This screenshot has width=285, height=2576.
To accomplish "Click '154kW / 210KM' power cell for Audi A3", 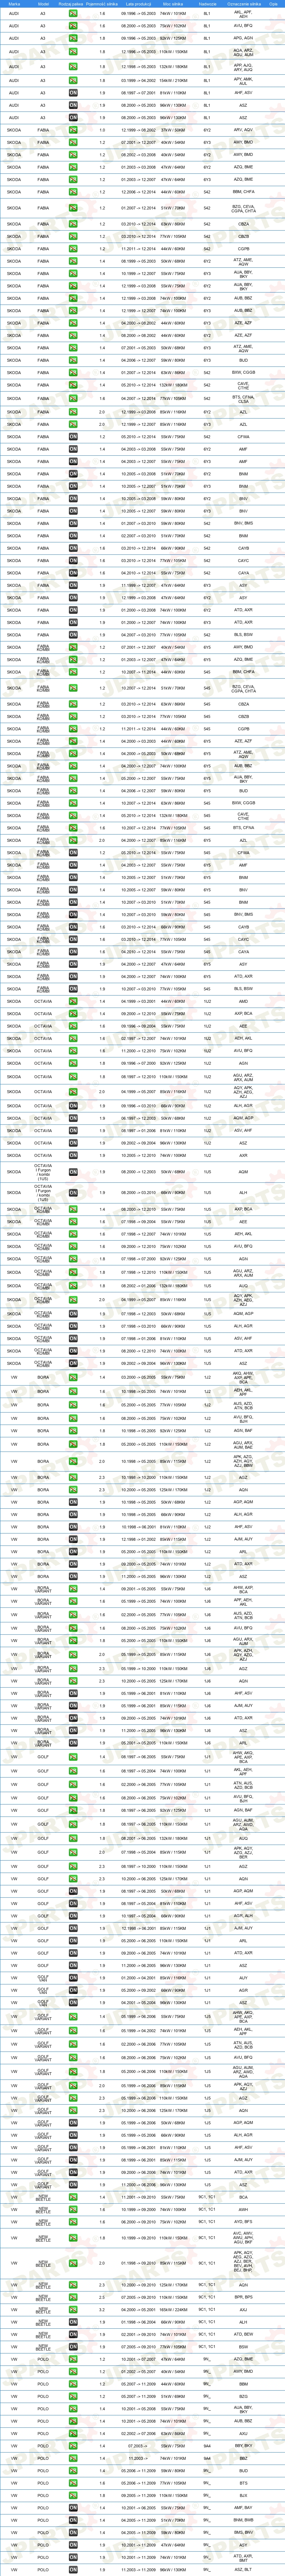I will [173, 80].
